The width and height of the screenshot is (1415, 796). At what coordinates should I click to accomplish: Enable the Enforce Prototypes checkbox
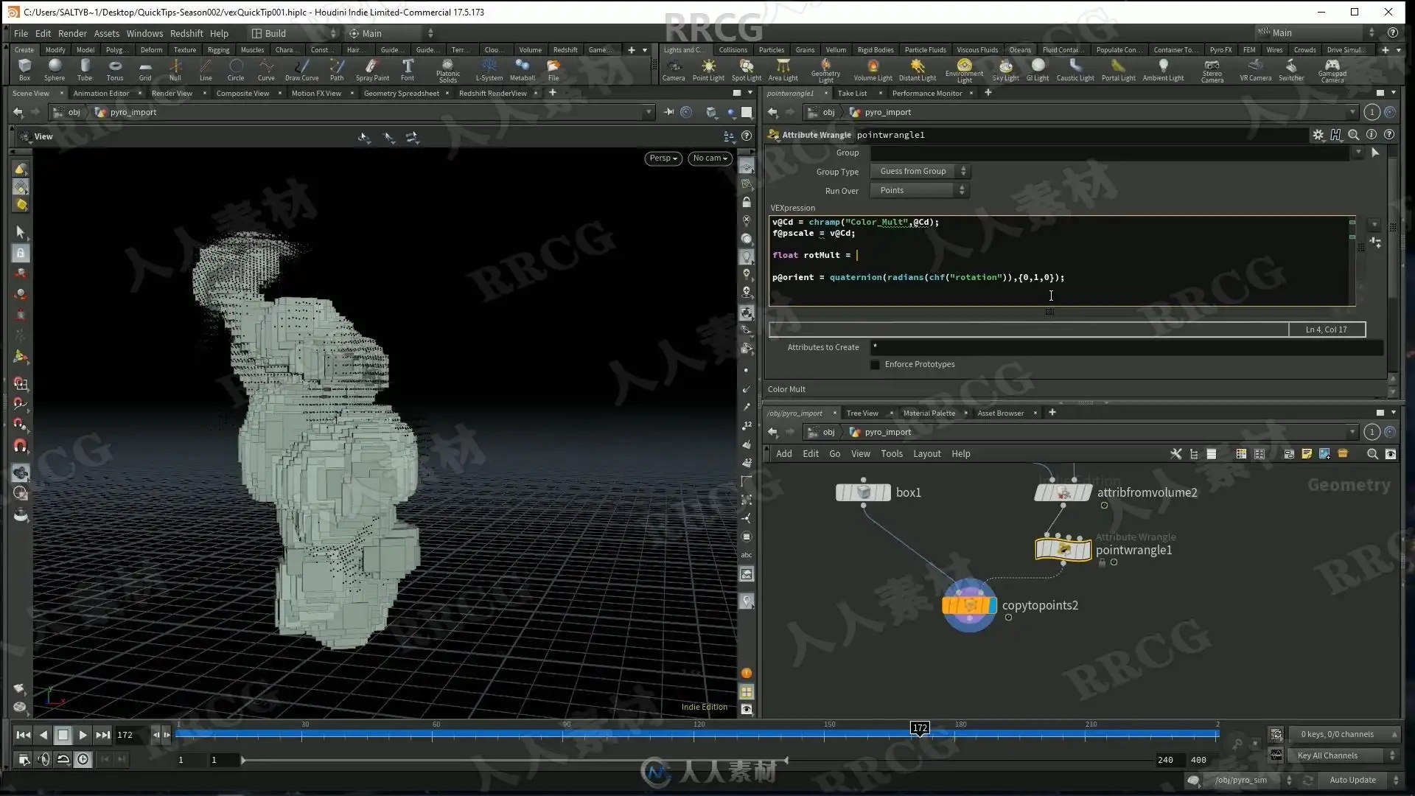point(875,364)
